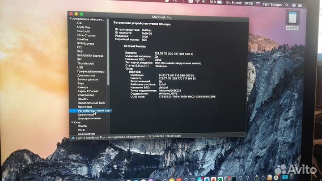Select Хранилище in the sidebar

point(86,114)
